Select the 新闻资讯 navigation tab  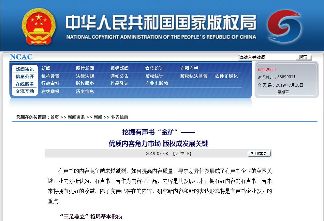(25, 69)
